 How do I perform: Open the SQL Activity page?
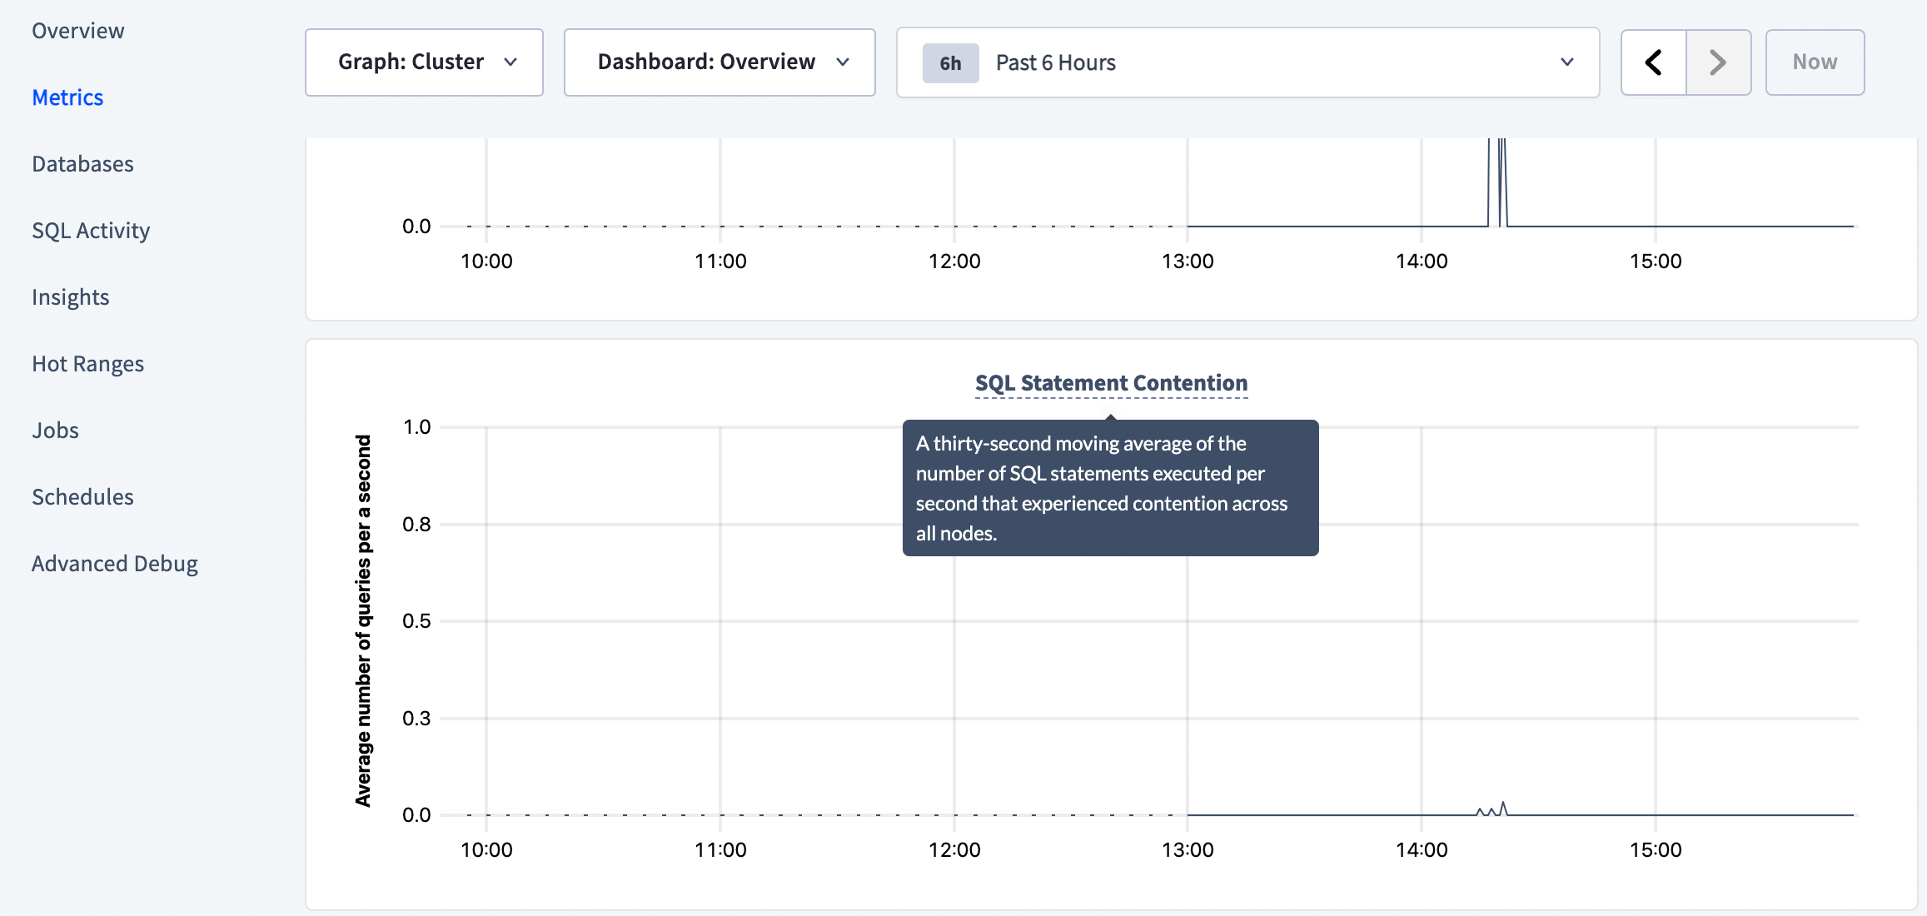point(91,230)
